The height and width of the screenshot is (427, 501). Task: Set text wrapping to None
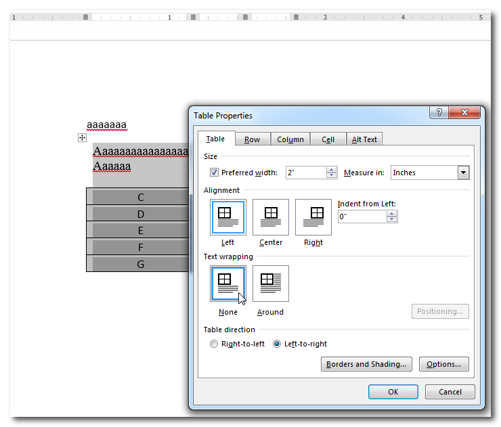coord(228,284)
